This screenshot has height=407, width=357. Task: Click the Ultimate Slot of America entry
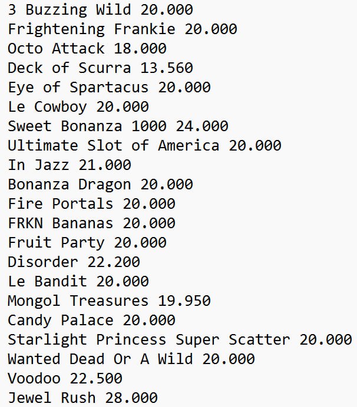point(144,146)
